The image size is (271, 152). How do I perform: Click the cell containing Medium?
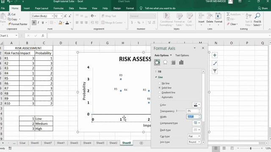(44, 124)
